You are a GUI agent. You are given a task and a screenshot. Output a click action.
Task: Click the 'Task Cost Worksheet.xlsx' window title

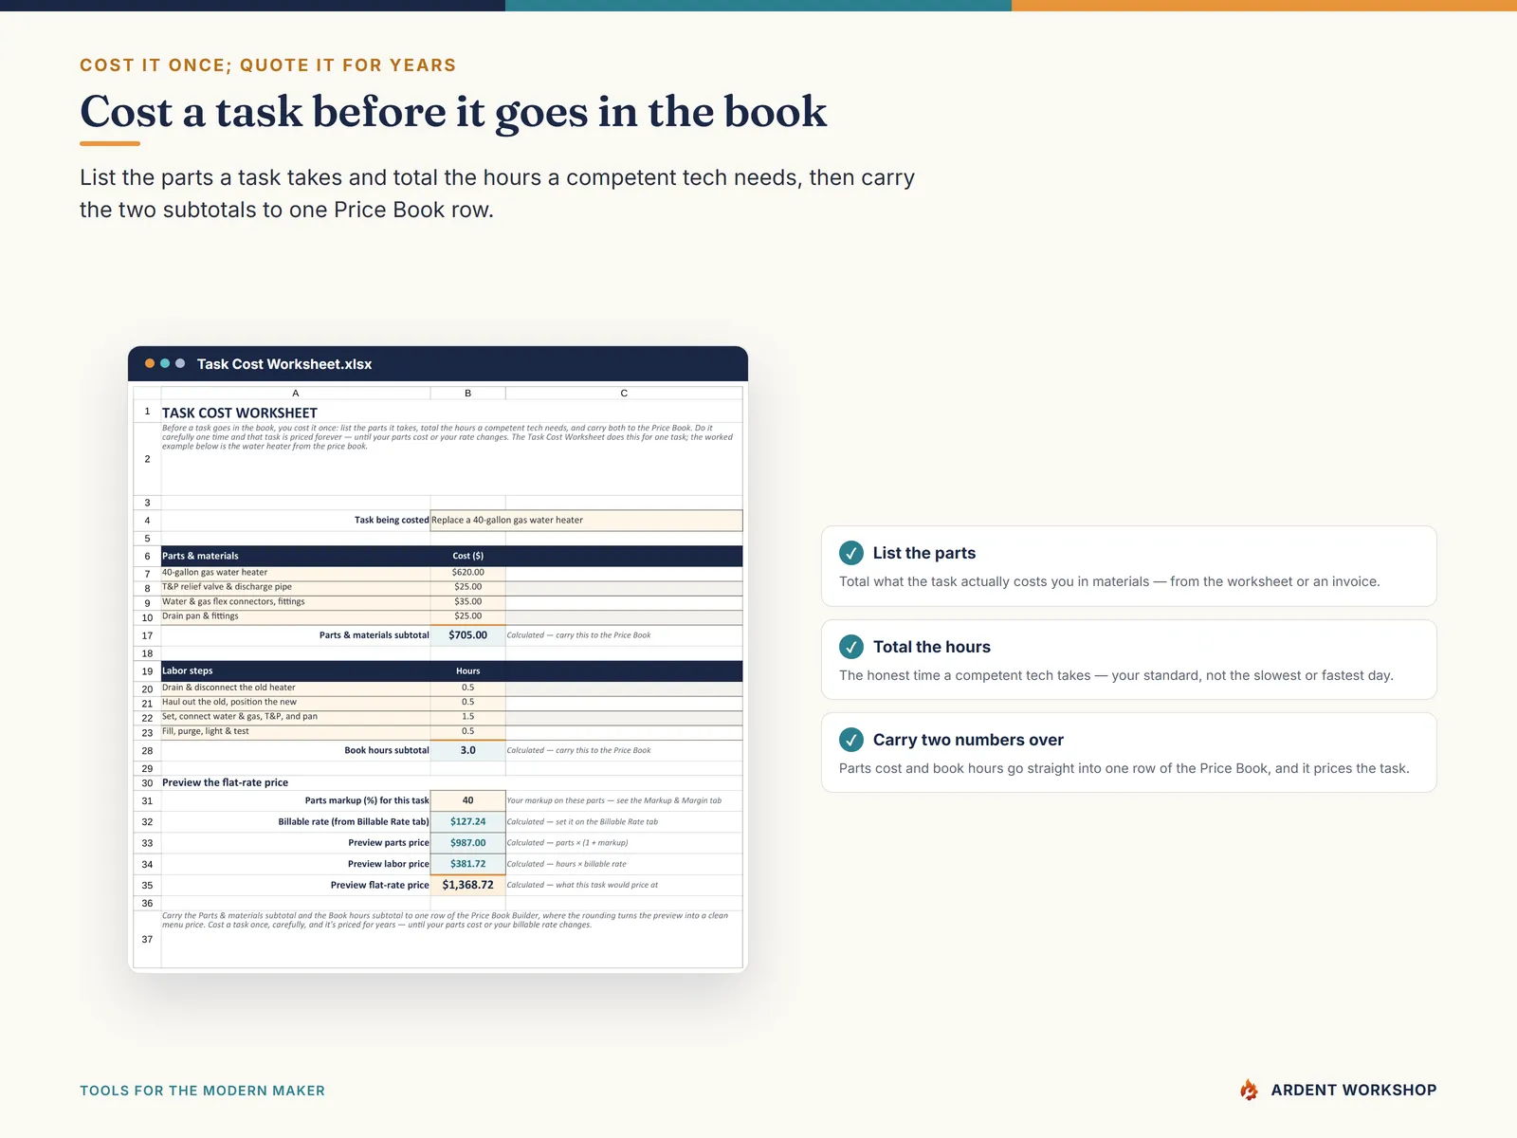pyautogui.click(x=284, y=364)
